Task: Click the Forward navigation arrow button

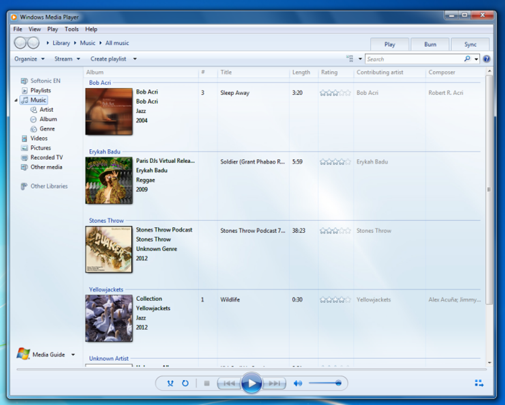Action: (x=33, y=43)
